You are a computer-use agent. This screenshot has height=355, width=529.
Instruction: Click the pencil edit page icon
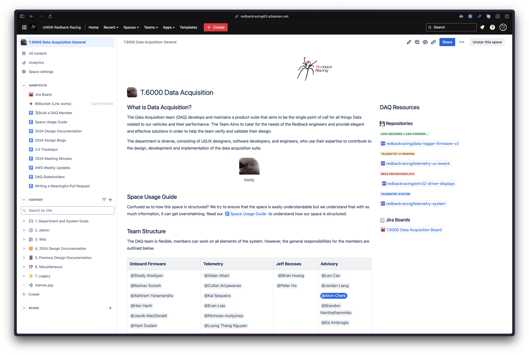click(x=409, y=42)
